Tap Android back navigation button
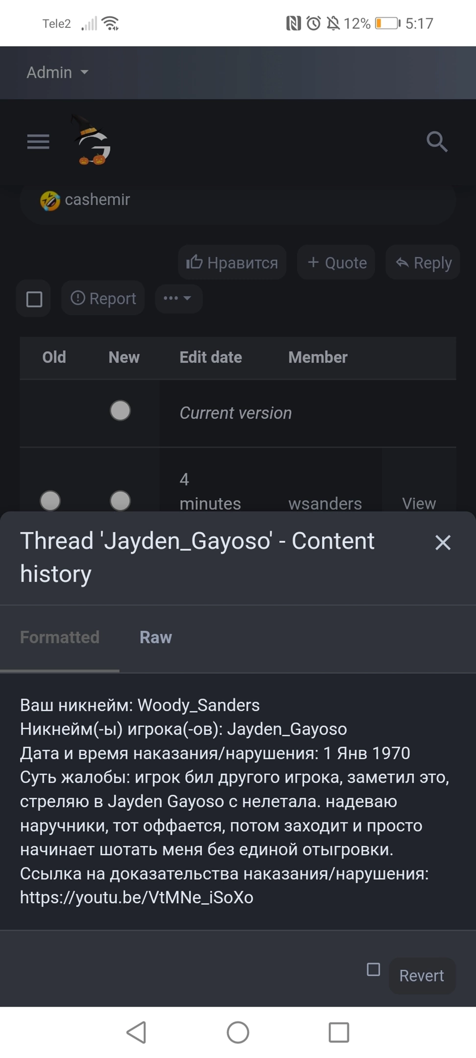Image resolution: width=476 pixels, height=1058 pixels. pyautogui.click(x=137, y=1032)
